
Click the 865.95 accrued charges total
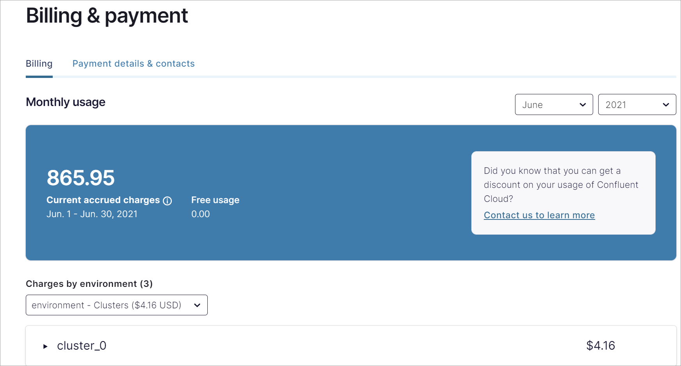pyautogui.click(x=80, y=178)
